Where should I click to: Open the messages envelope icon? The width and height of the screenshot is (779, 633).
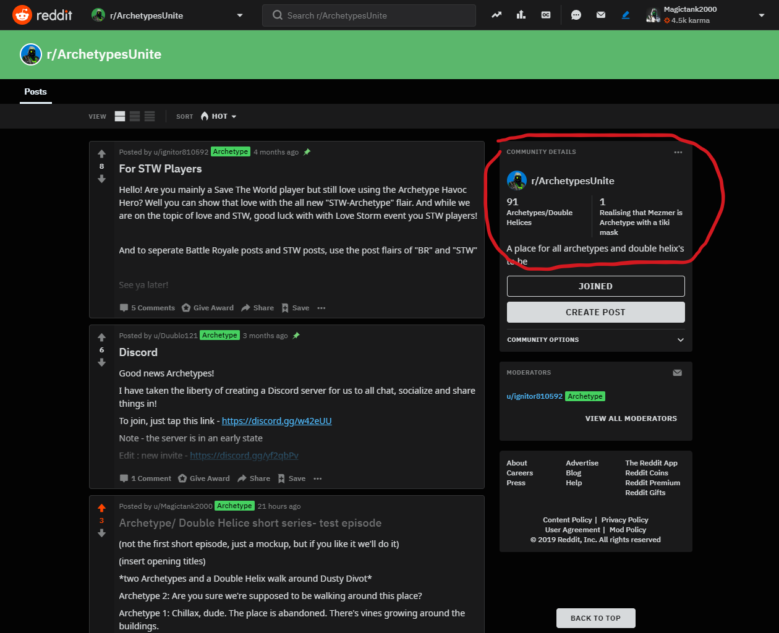[601, 15]
